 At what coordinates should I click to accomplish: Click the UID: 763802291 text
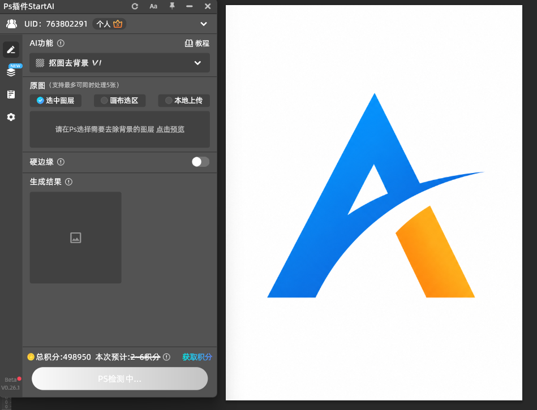(56, 24)
